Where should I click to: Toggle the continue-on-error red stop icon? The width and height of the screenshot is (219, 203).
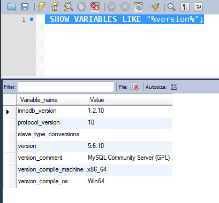tap(95, 7)
